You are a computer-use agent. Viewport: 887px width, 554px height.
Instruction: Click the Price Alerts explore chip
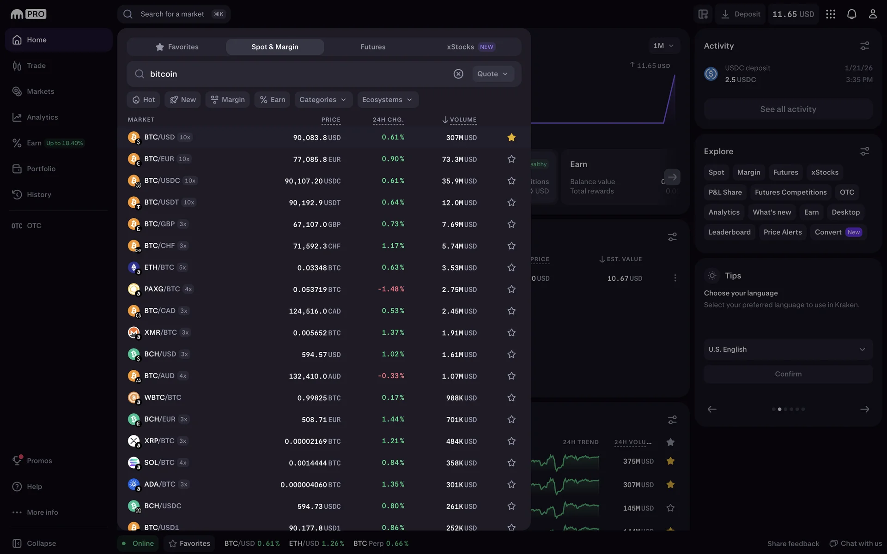pyautogui.click(x=782, y=232)
